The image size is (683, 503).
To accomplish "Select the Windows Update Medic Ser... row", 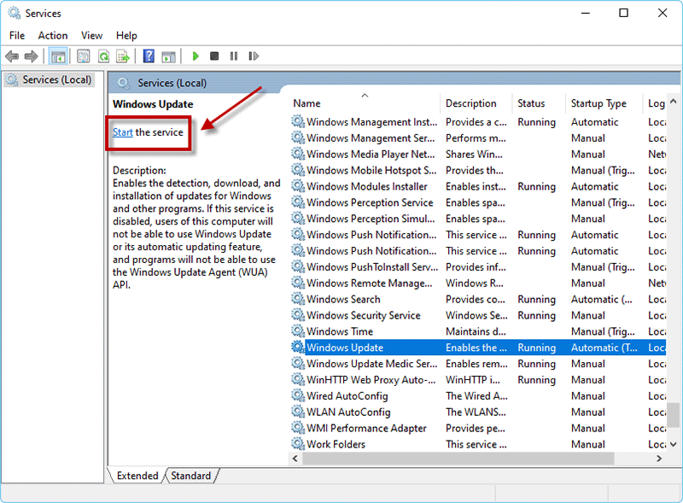I will tap(478, 364).
